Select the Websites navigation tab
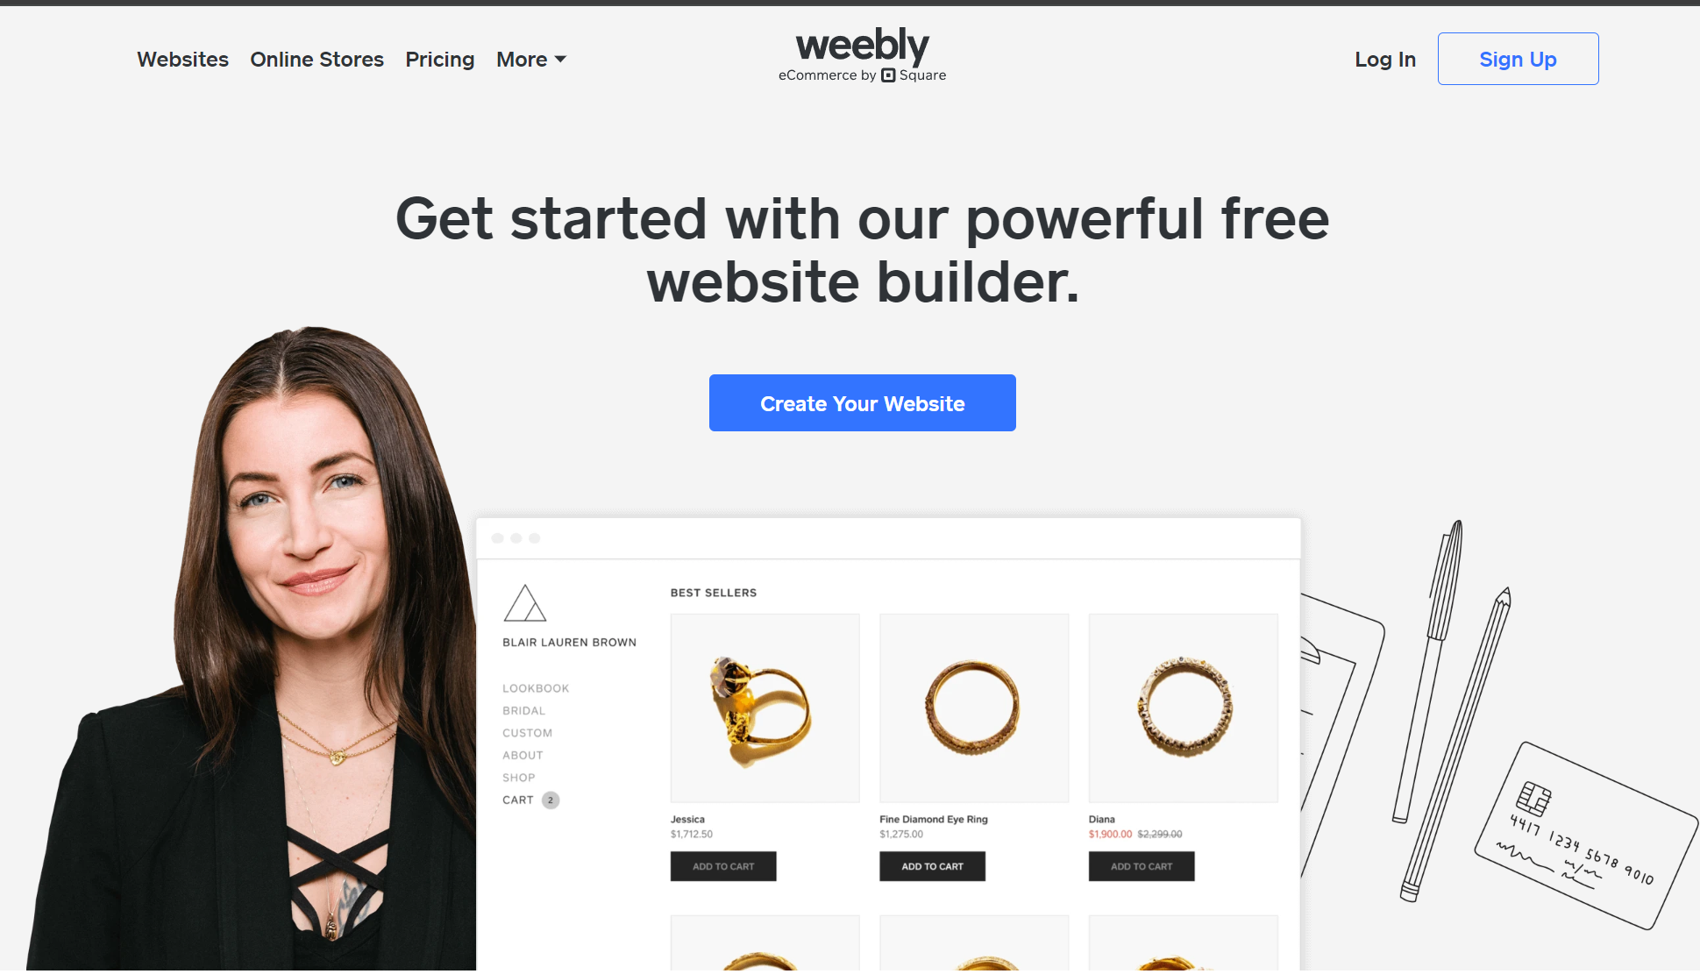Screen dimensions: 1700x974 tap(182, 57)
